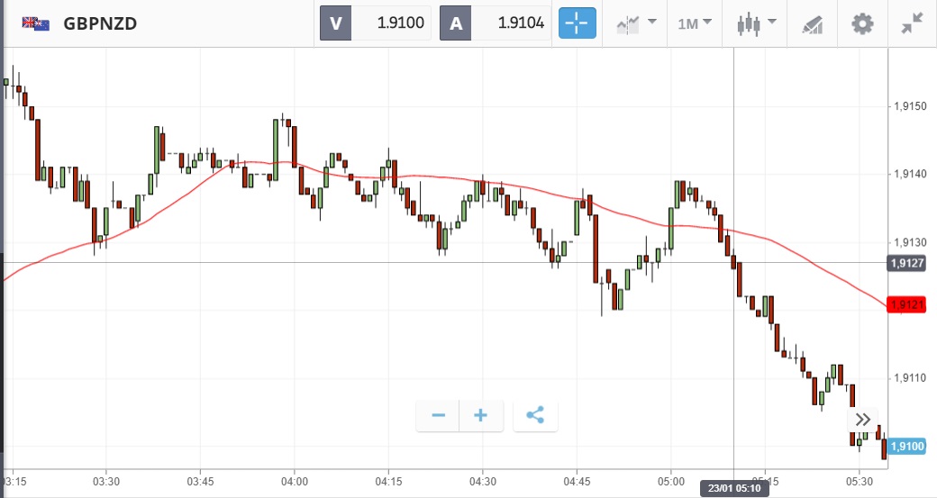The height and width of the screenshot is (498, 937).
Task: Toggle the crosshair cursor button
Action: (578, 23)
